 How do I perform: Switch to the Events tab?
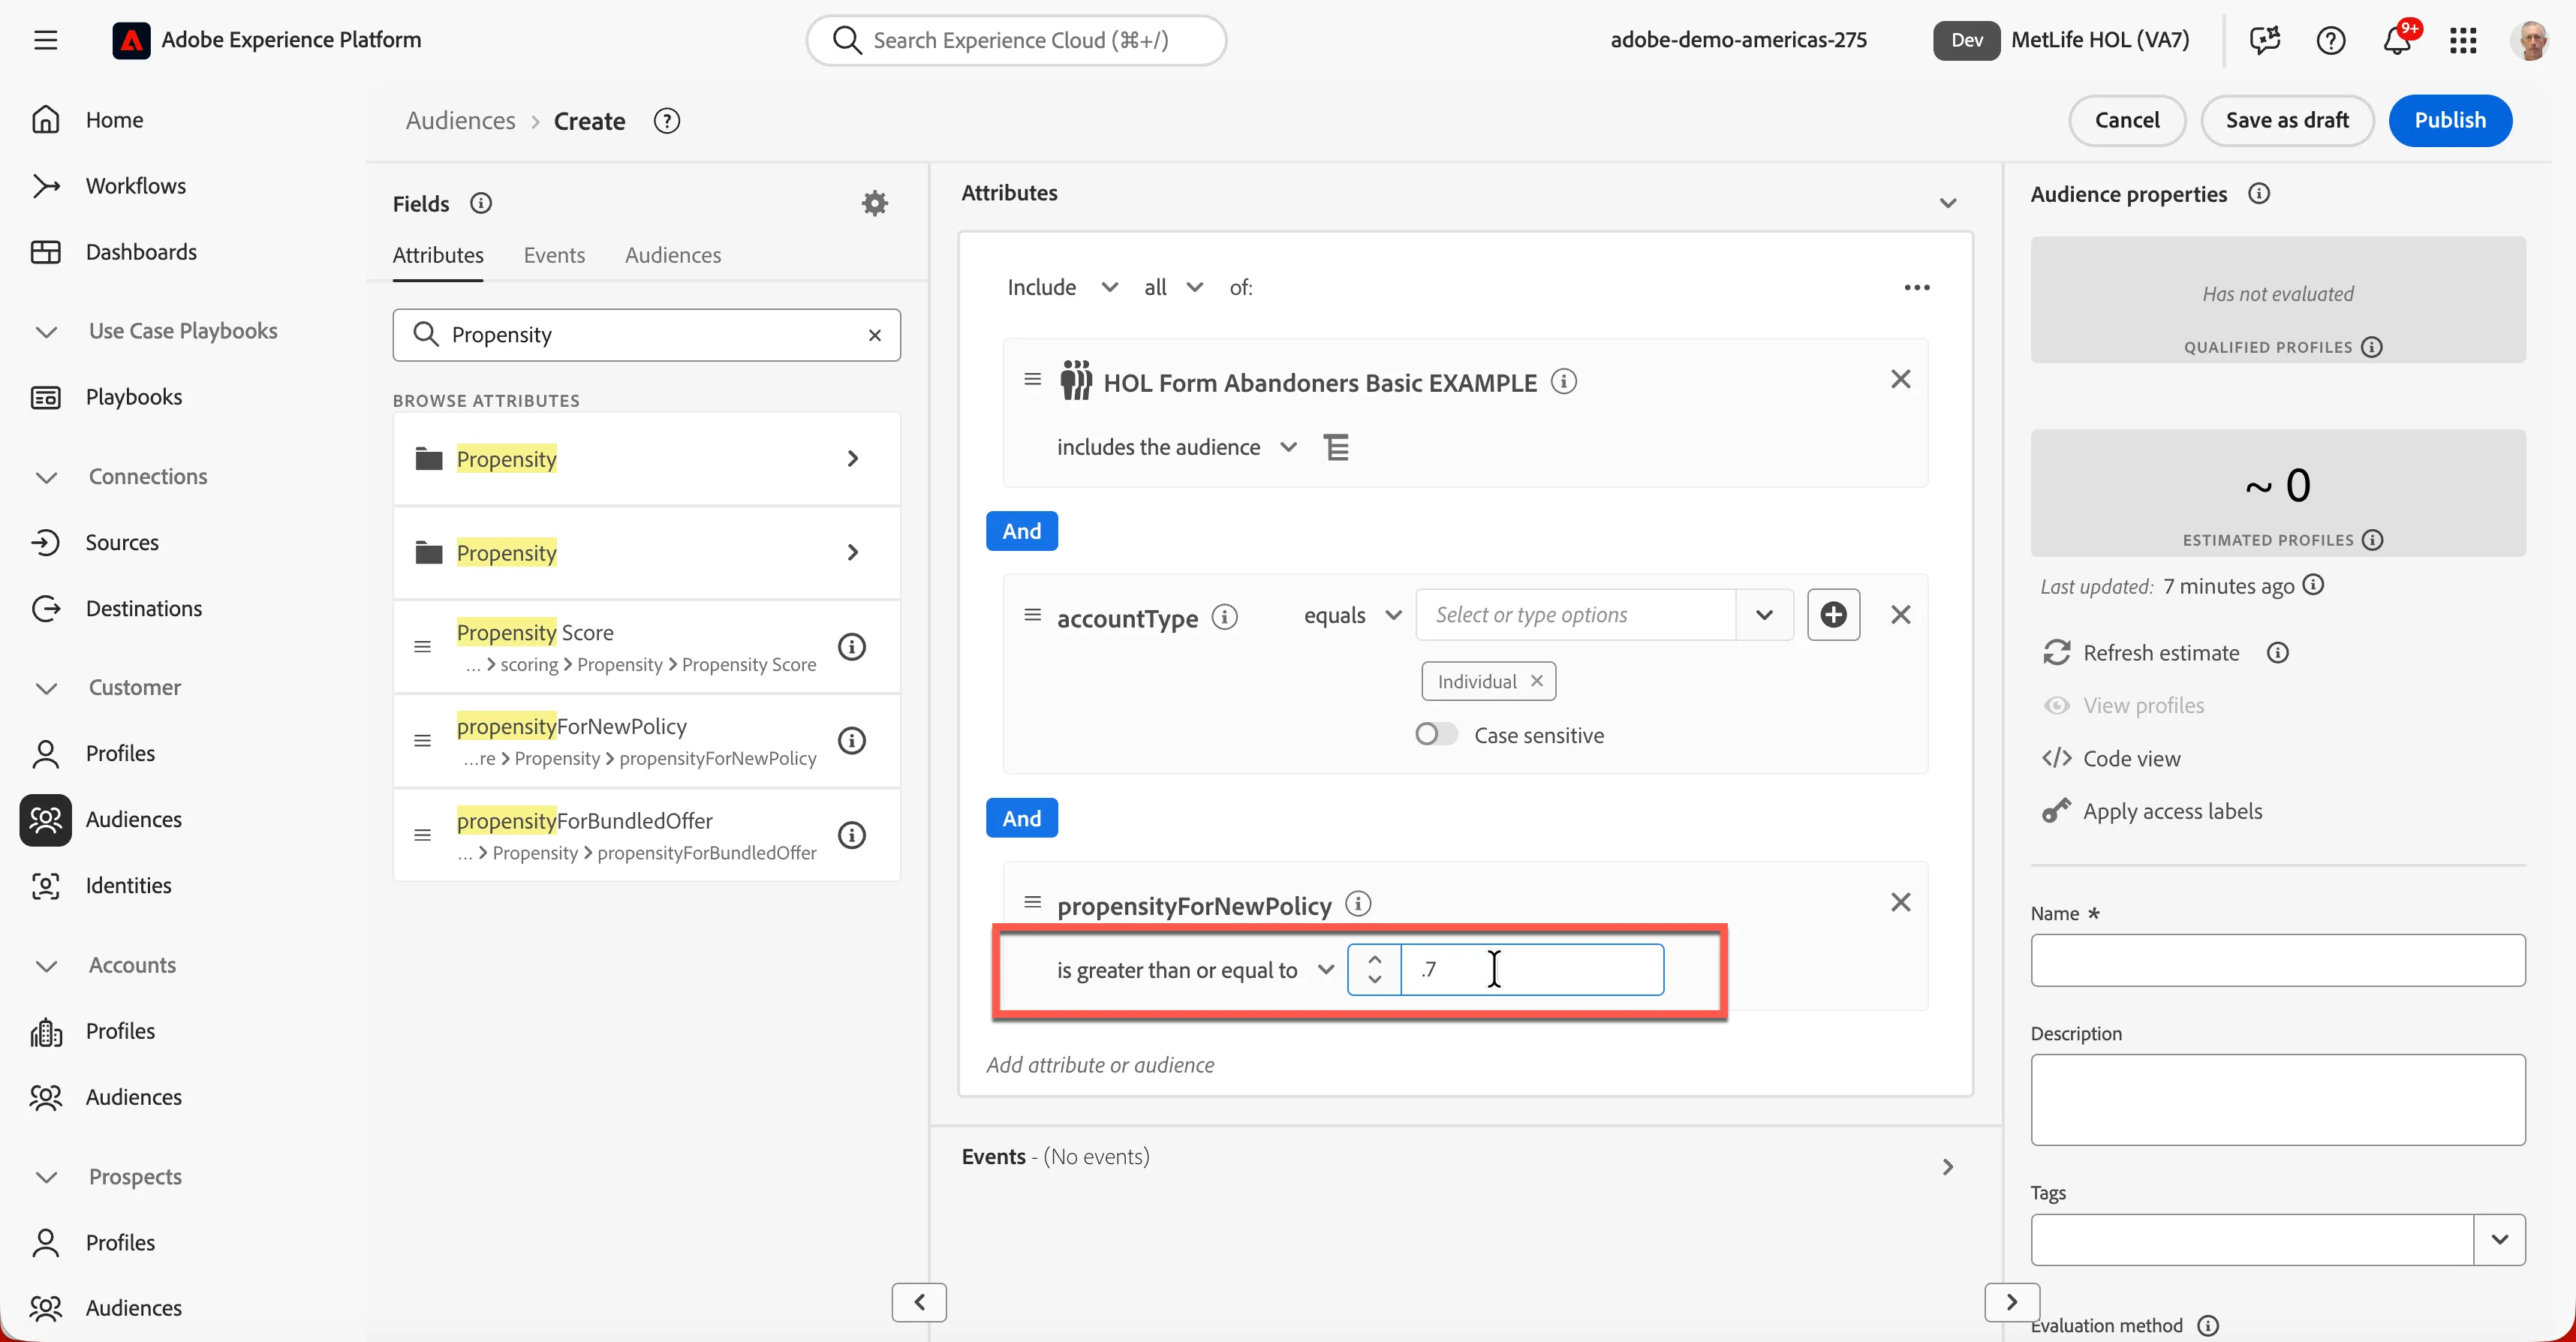(x=554, y=255)
